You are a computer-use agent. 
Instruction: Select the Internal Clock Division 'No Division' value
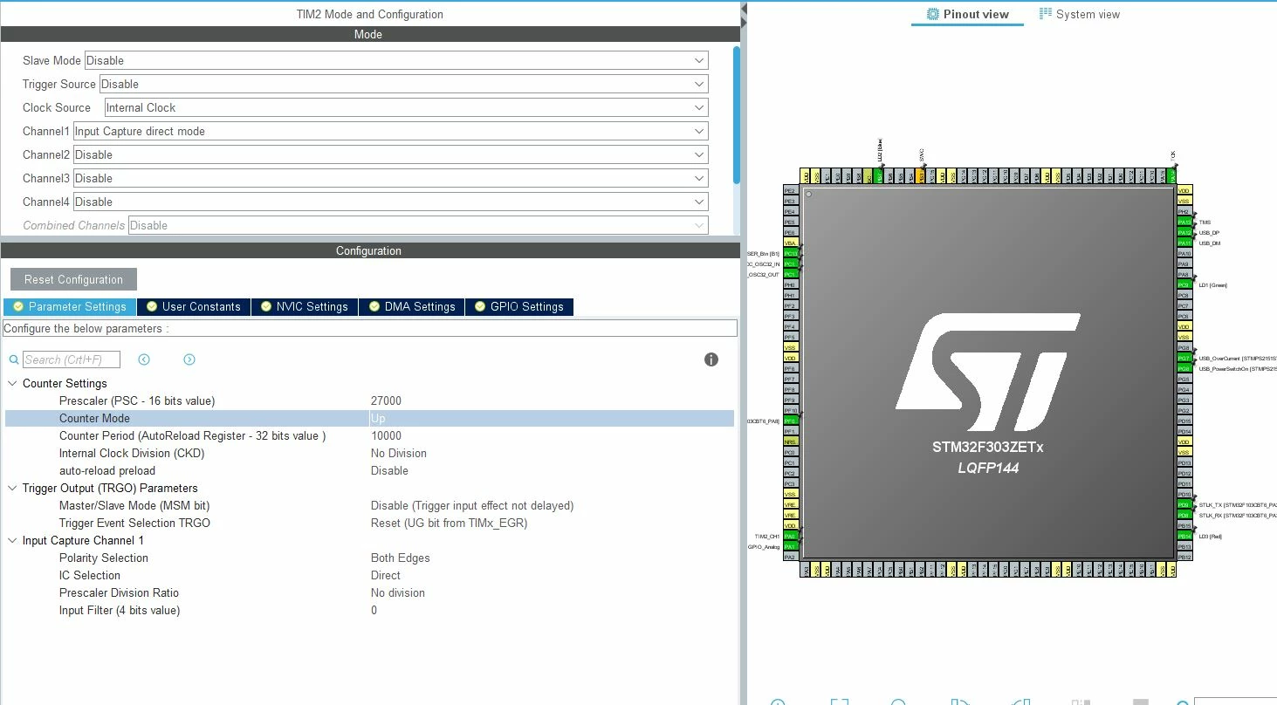(399, 453)
